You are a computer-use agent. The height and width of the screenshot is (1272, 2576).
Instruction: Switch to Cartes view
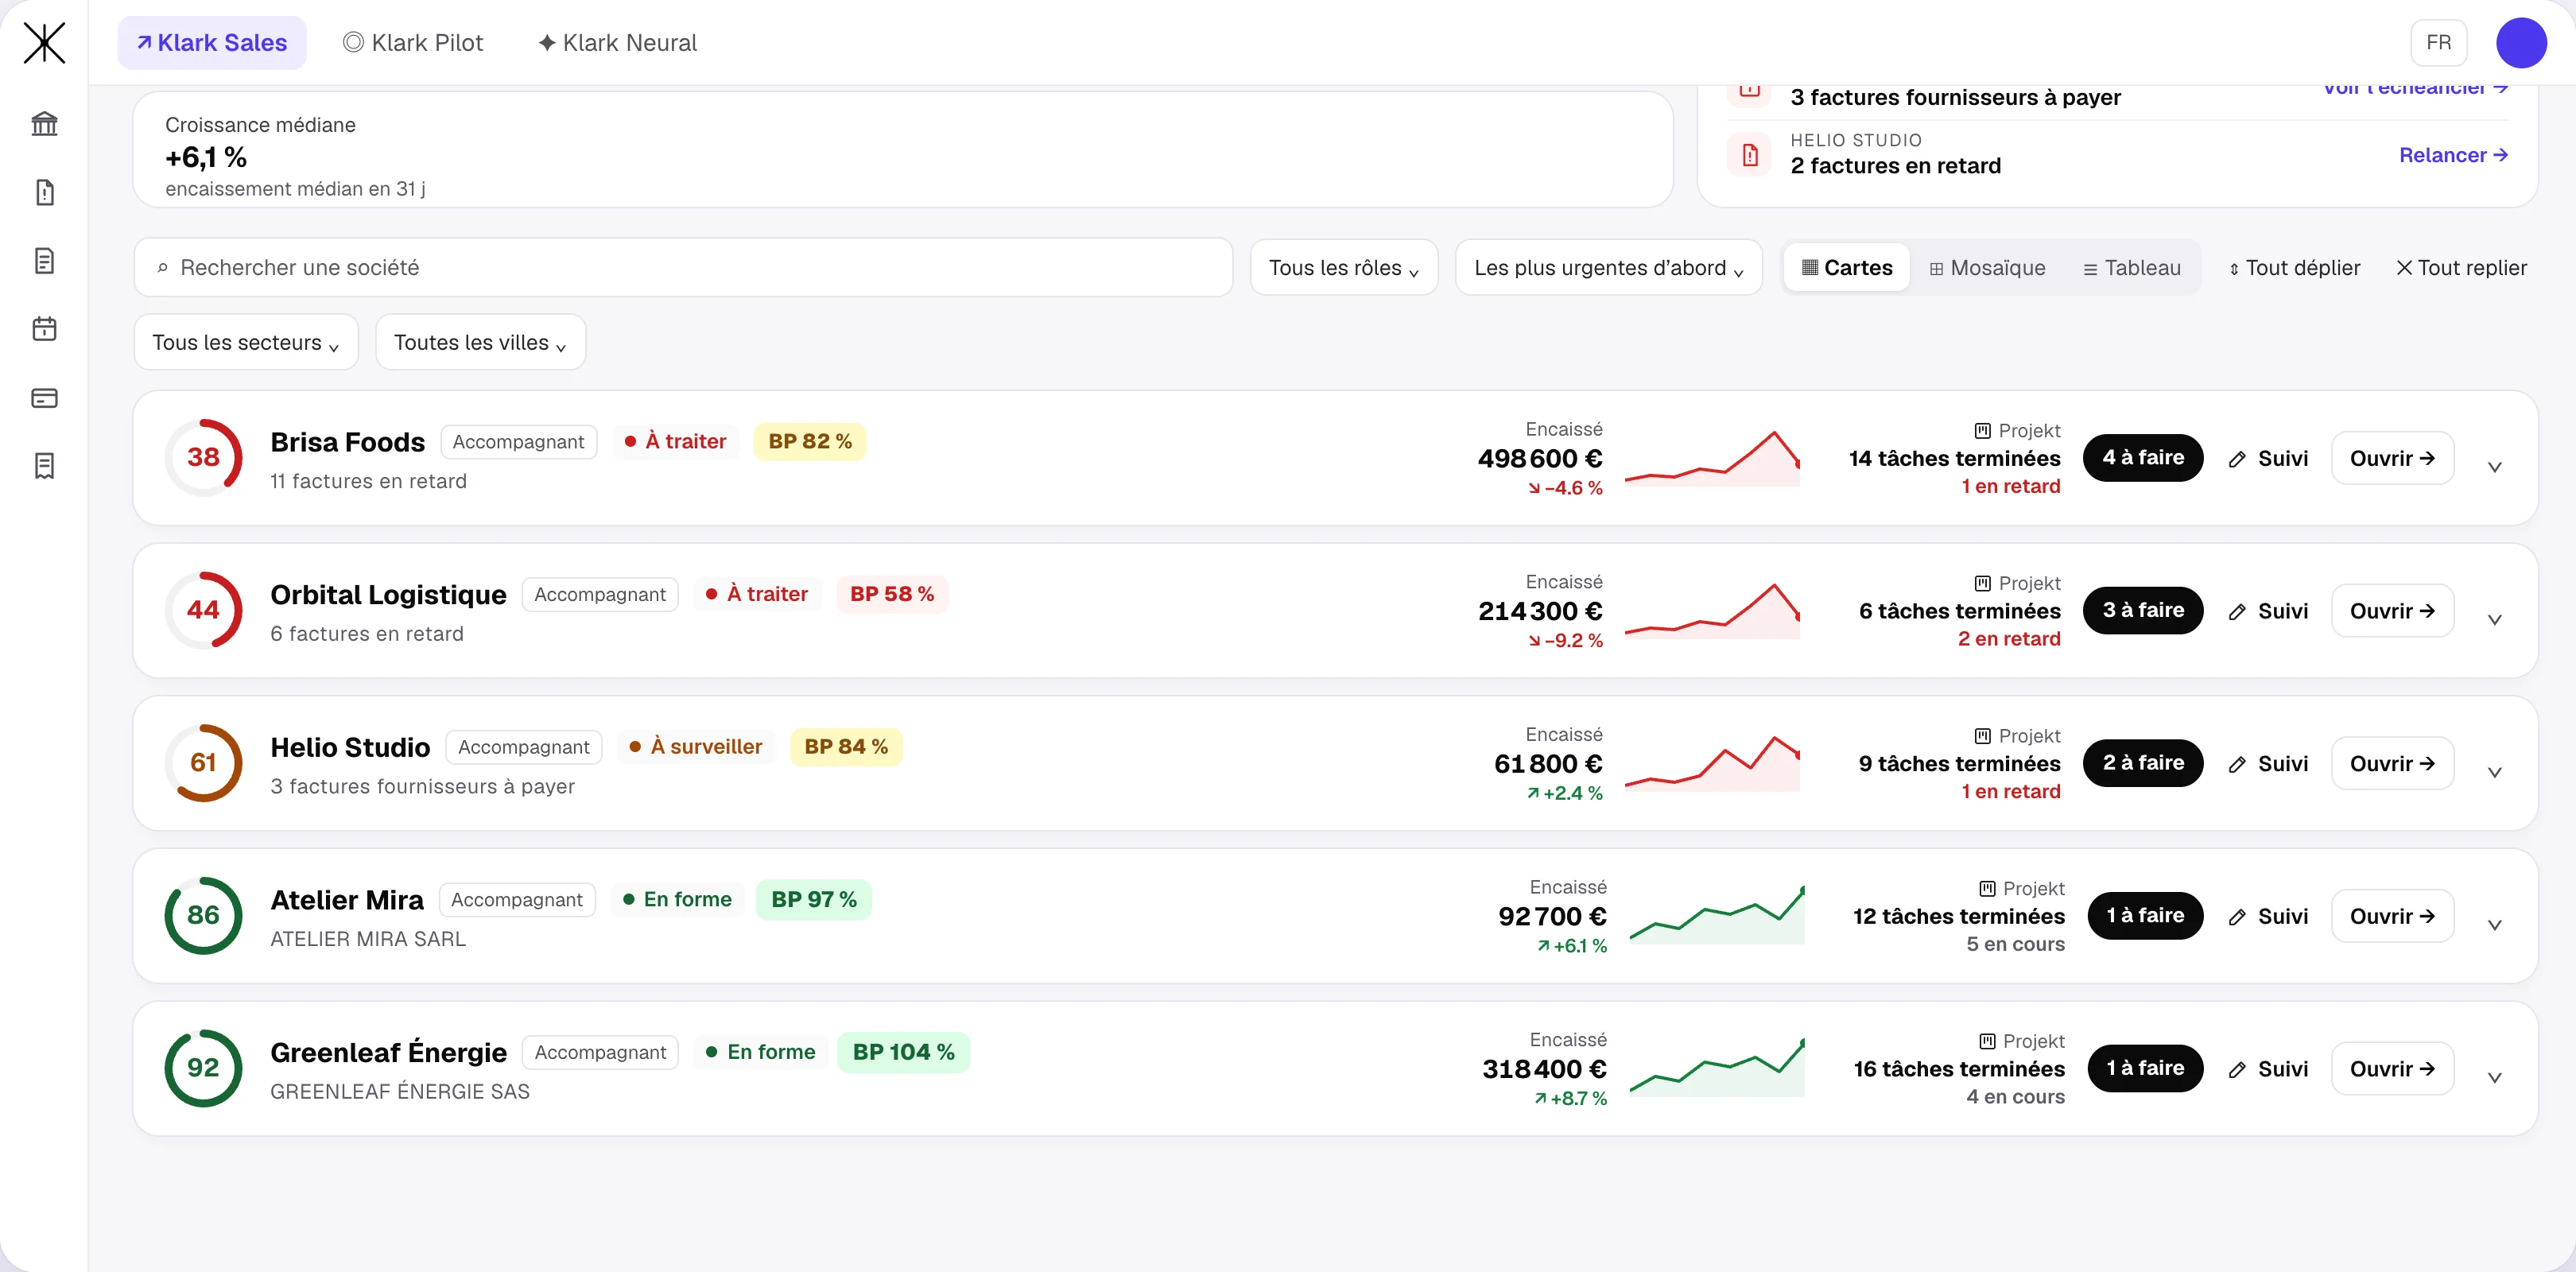(1846, 268)
